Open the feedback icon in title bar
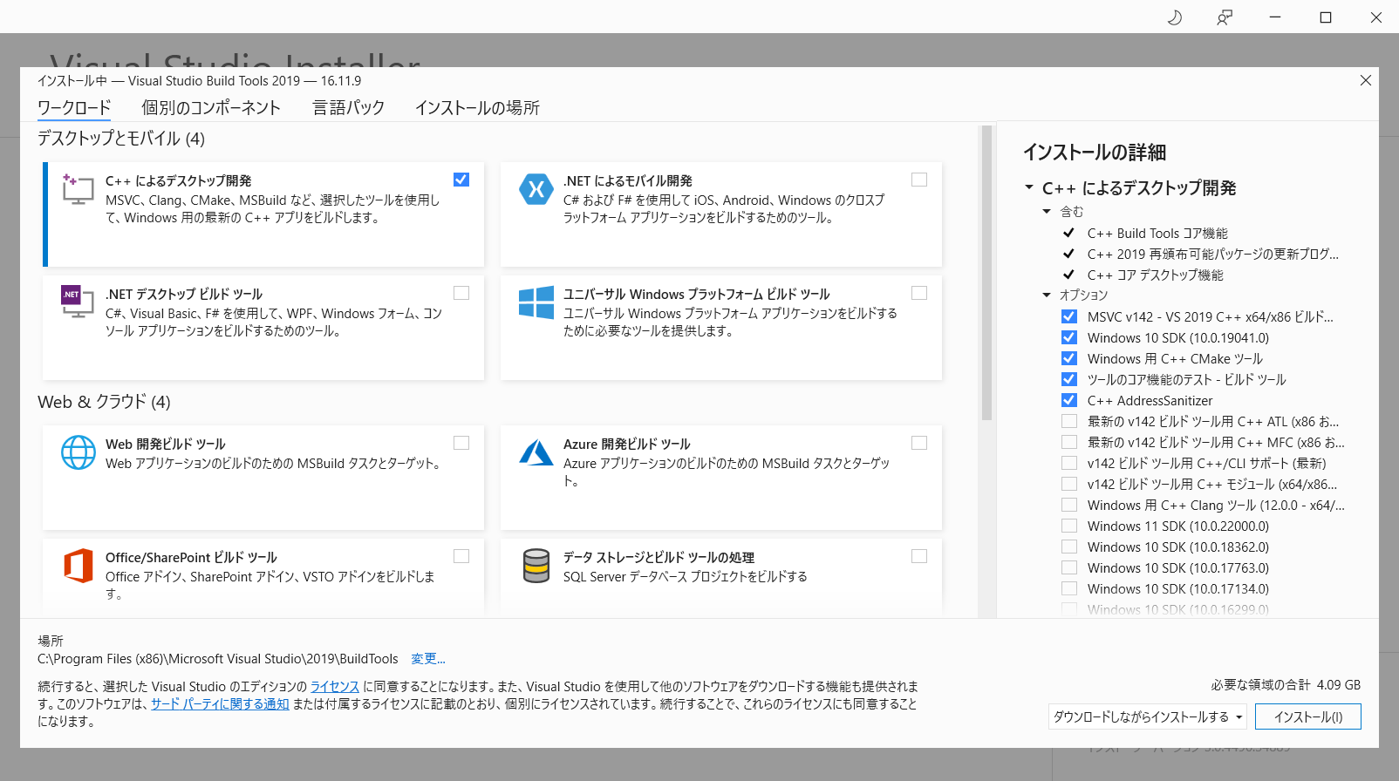Image resolution: width=1399 pixels, height=781 pixels. click(x=1225, y=17)
